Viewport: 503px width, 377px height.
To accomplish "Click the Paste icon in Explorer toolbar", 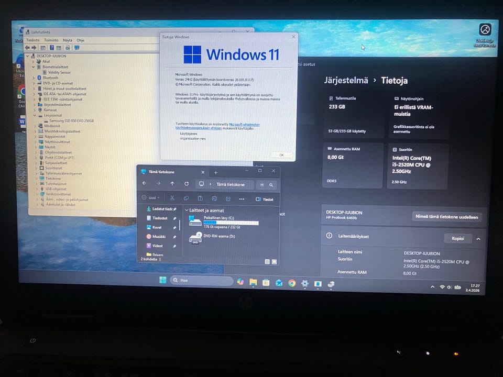I will (x=200, y=198).
